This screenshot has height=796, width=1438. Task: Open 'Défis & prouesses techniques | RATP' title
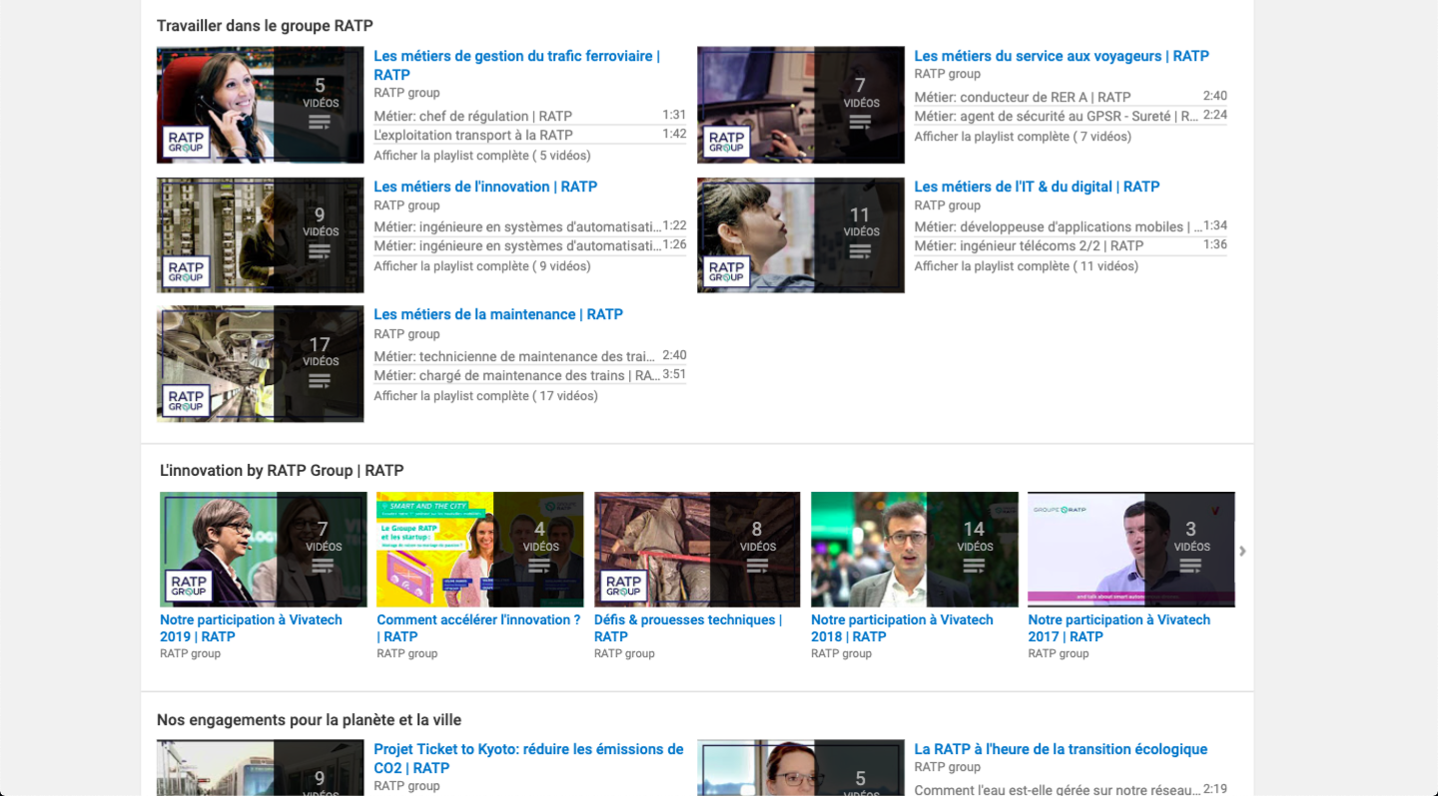[x=688, y=628]
